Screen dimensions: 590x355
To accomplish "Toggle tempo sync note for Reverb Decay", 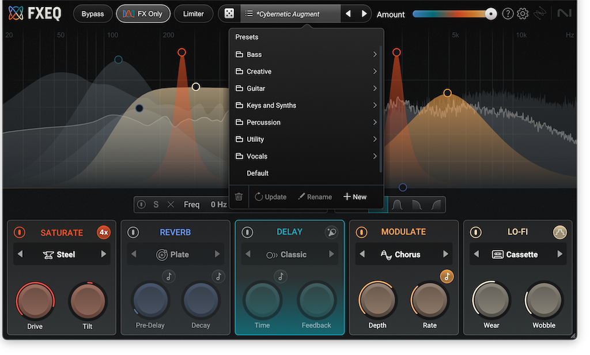I will point(218,277).
